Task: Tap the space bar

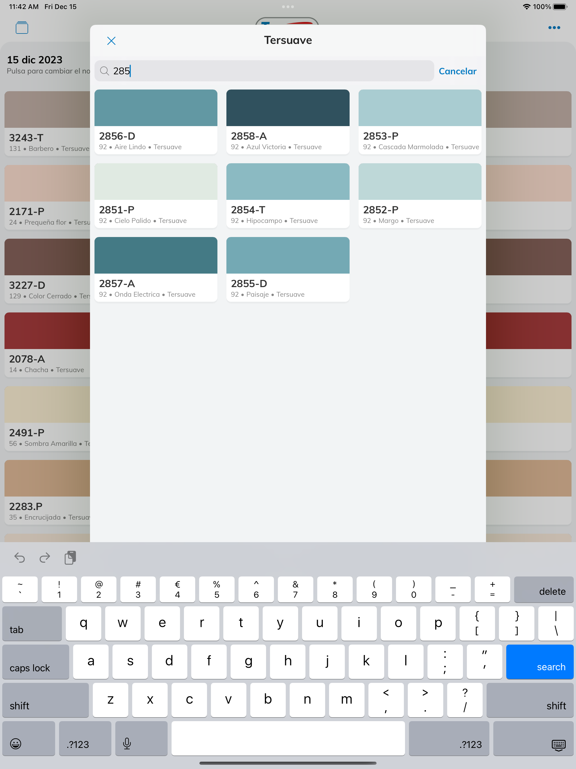Action: click(x=288, y=738)
